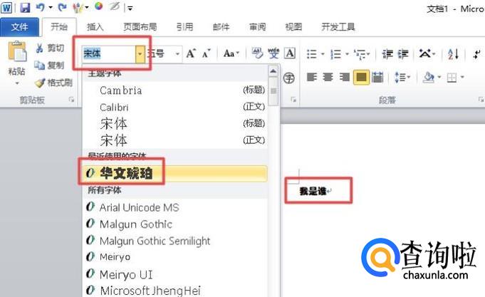Open the Asian layout icon menu
The image size is (485, 297).
427,54
